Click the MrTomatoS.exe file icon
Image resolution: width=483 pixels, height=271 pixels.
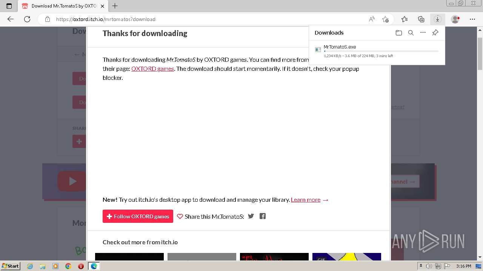tap(318, 50)
